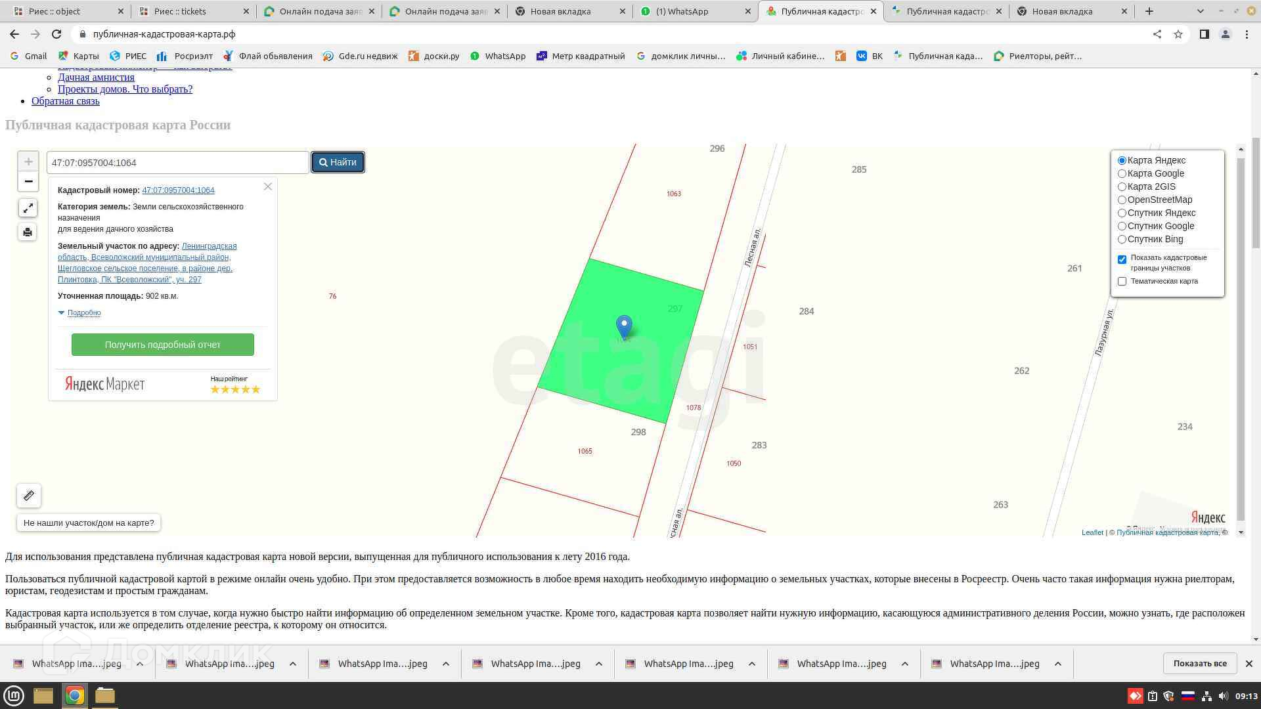The height and width of the screenshot is (709, 1261).
Task: Switch to the Риес :: tickets tab
Action: click(179, 11)
